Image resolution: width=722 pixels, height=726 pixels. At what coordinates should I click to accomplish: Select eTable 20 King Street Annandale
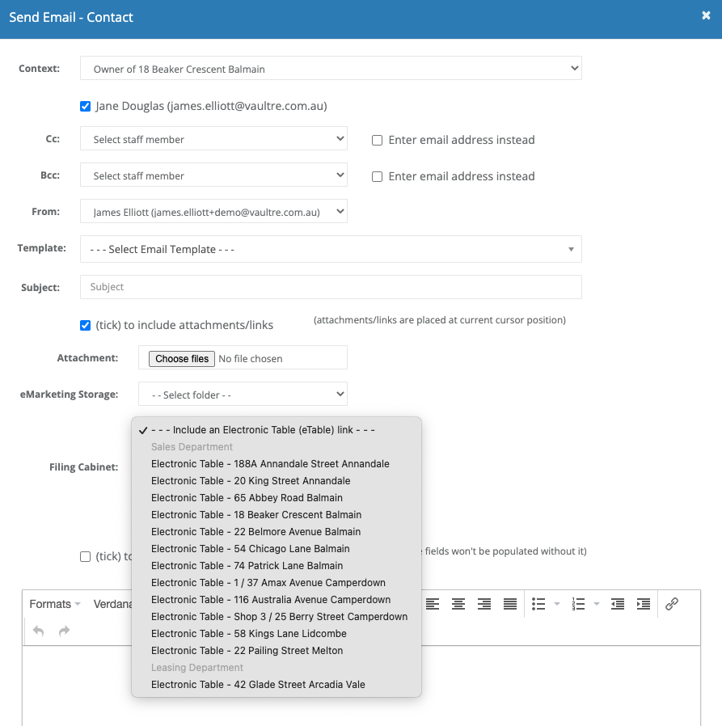click(277, 480)
